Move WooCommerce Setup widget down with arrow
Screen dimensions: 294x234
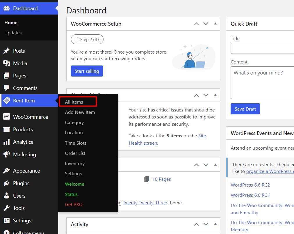click(x=206, y=24)
